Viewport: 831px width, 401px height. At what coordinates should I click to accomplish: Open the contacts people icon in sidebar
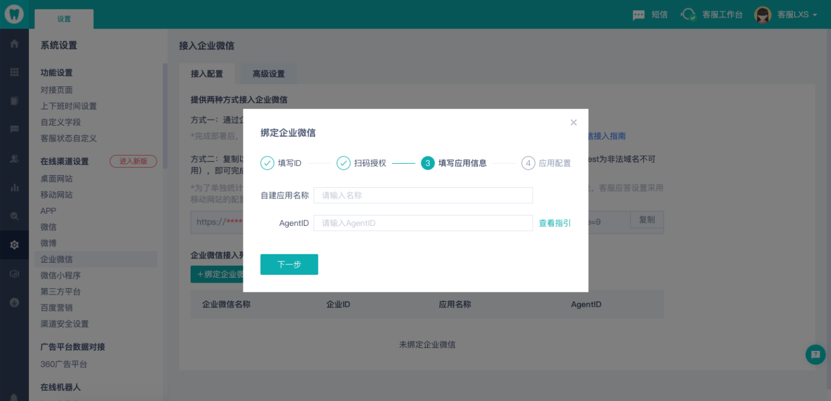coord(15,158)
